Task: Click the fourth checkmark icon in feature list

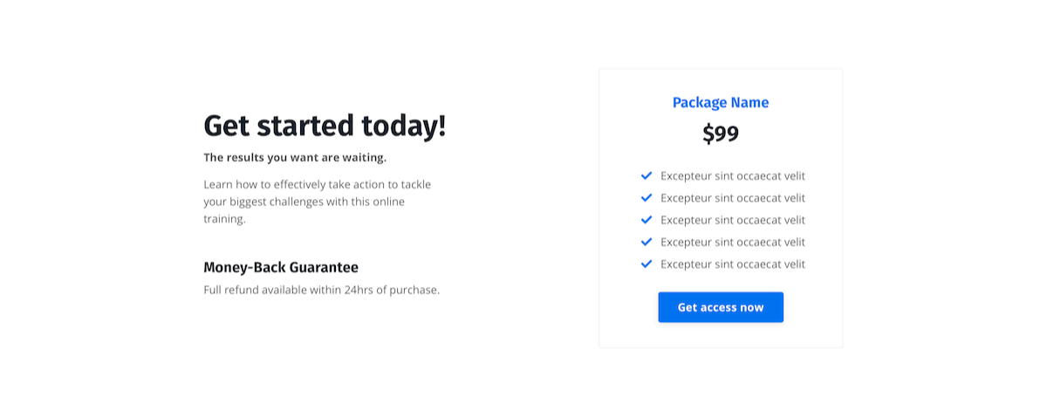Action: pyautogui.click(x=647, y=242)
